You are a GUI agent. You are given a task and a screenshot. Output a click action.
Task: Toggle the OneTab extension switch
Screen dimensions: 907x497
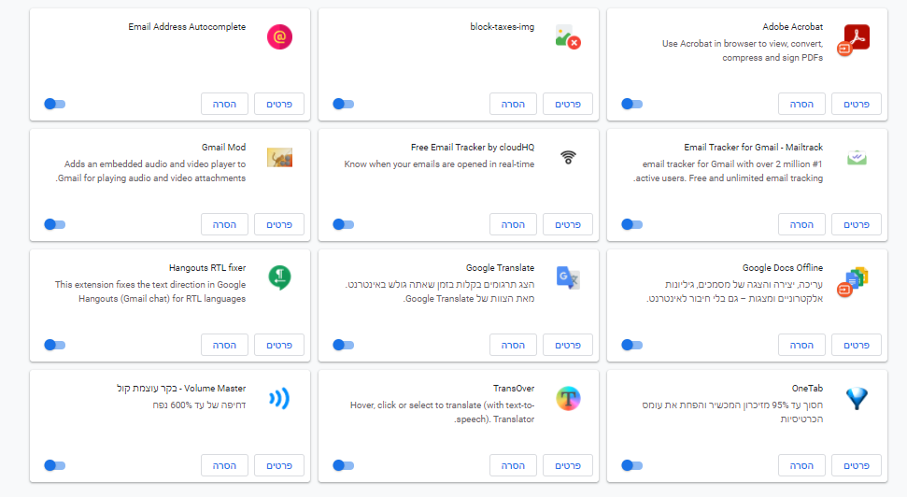pyautogui.click(x=632, y=465)
